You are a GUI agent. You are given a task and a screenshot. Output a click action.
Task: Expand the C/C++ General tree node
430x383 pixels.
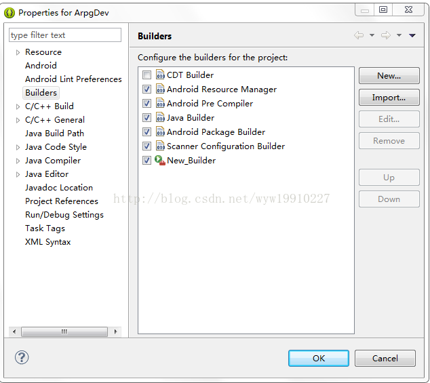18,120
